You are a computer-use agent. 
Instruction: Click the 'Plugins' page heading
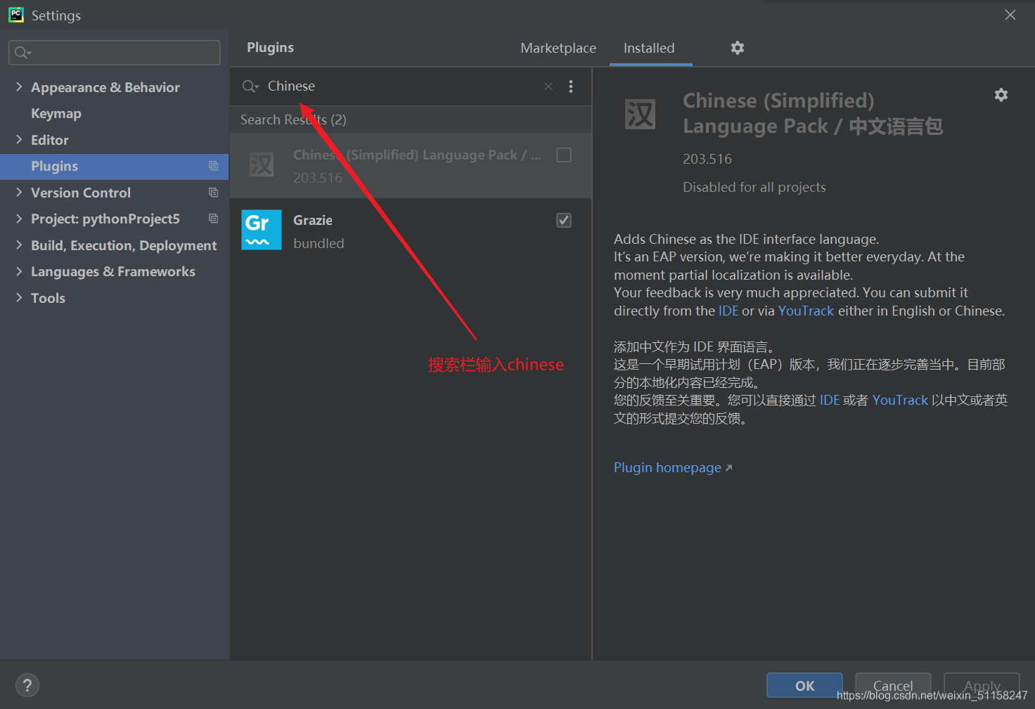point(270,48)
